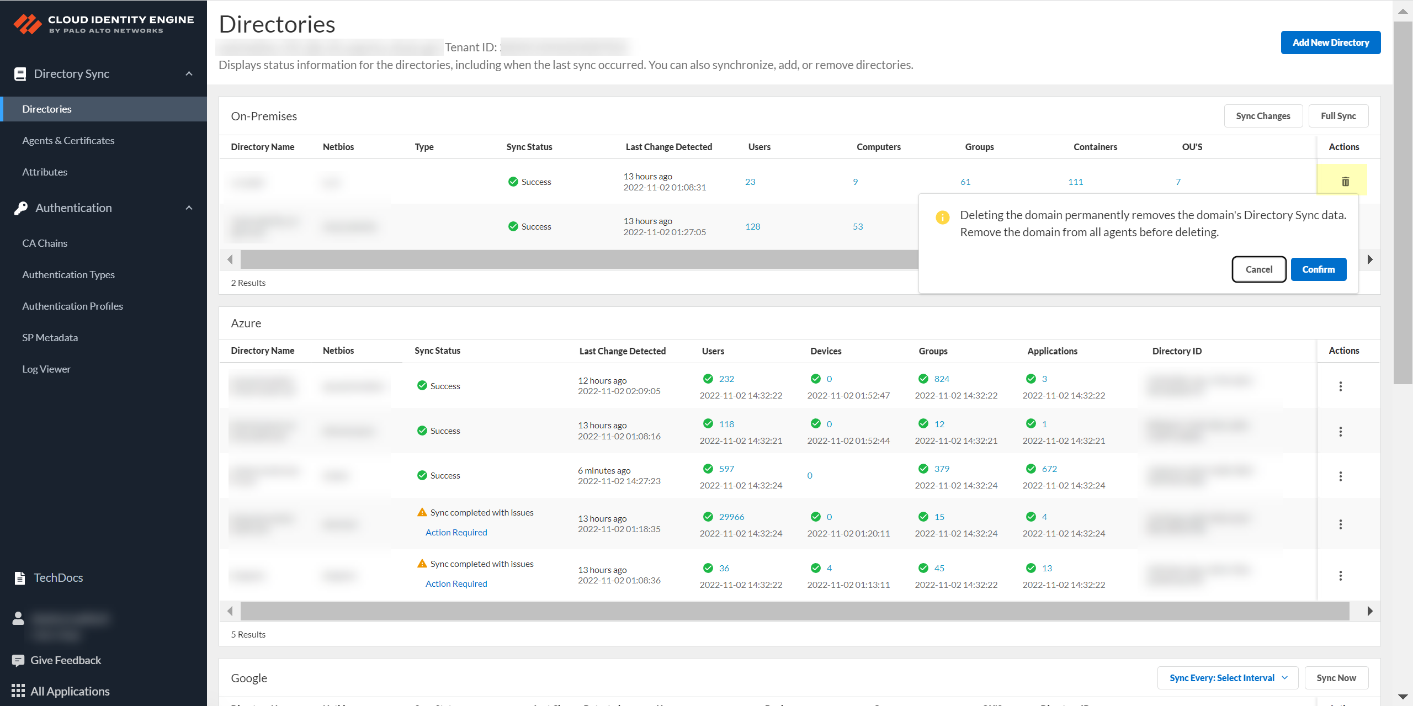Click the All Applications grid icon
Image resolution: width=1413 pixels, height=706 pixels.
click(18, 691)
